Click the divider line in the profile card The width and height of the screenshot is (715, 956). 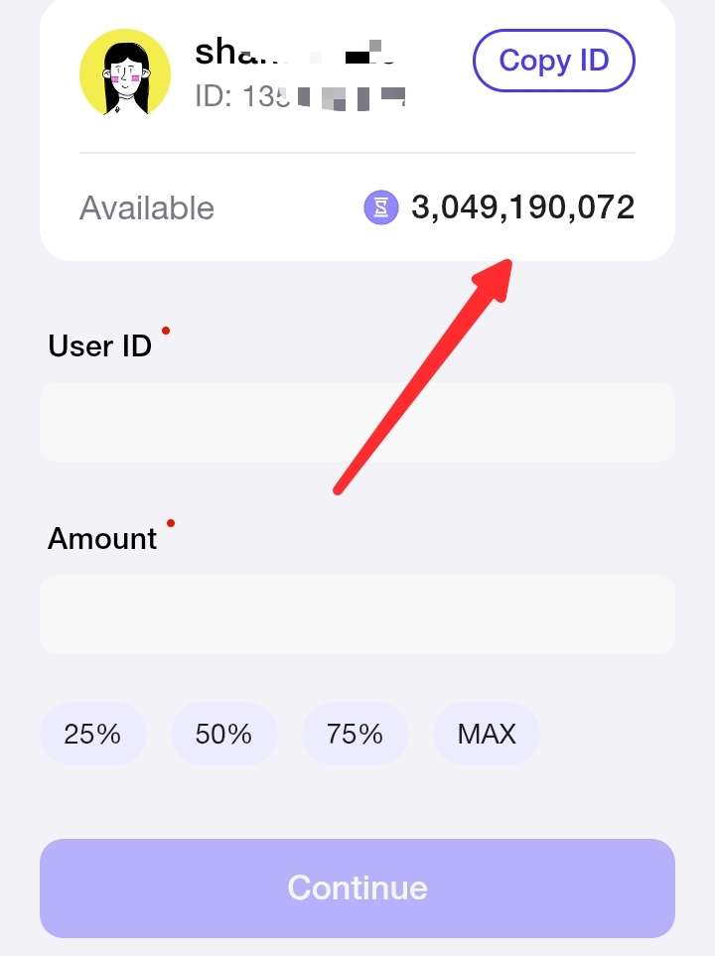[357, 153]
